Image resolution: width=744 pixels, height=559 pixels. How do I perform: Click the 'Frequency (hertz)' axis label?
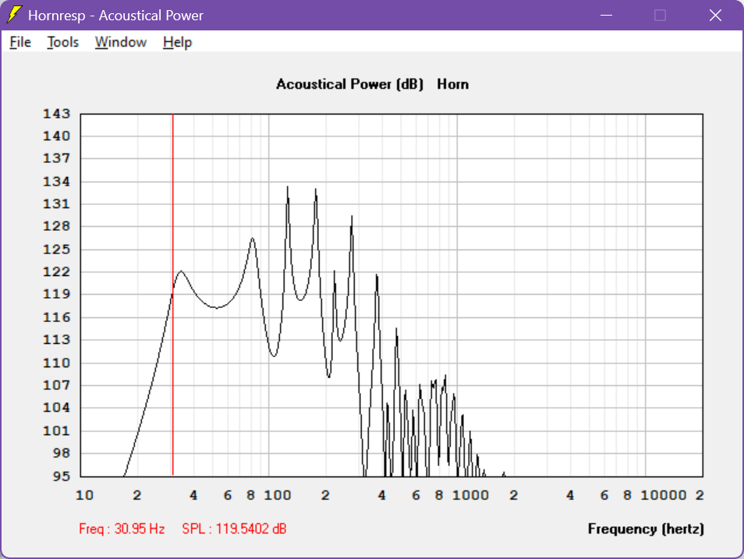[x=646, y=529]
